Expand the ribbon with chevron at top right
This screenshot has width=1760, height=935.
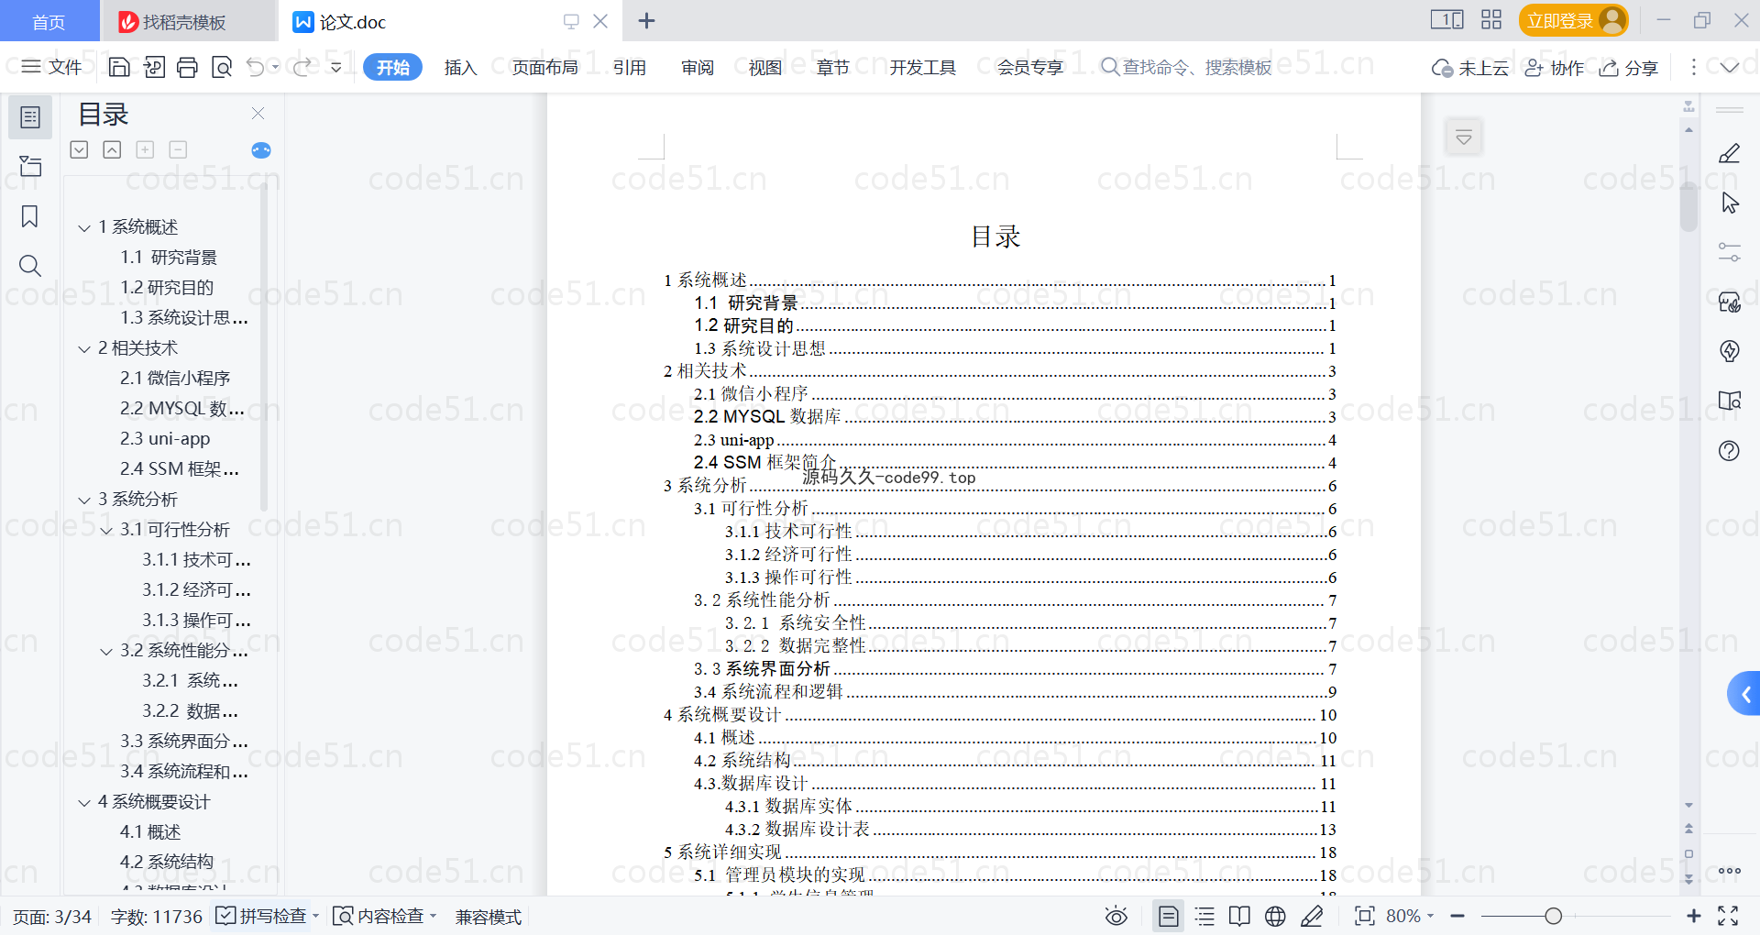(x=1730, y=67)
